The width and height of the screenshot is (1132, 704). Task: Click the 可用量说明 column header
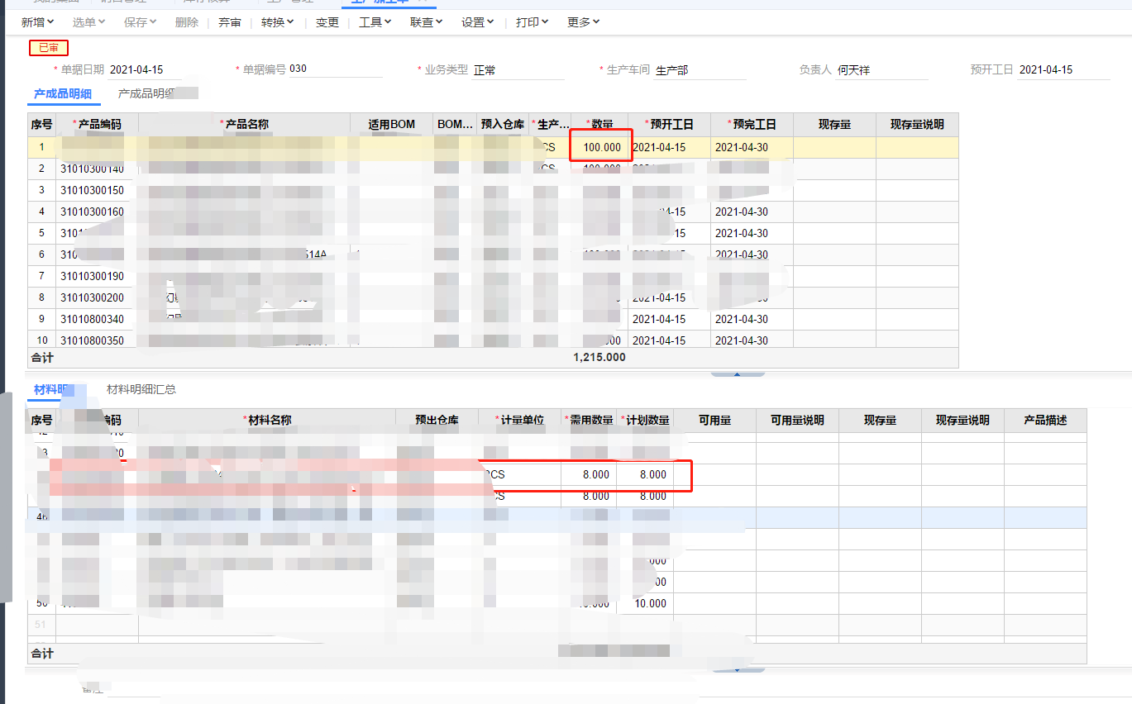tap(797, 420)
